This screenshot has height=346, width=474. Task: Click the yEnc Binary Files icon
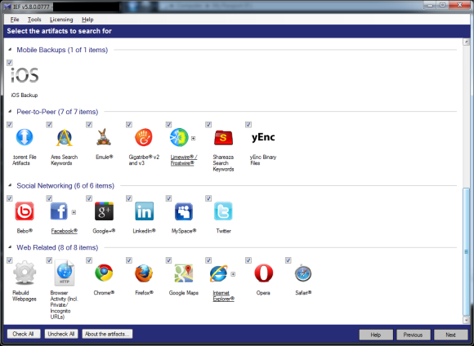263,137
